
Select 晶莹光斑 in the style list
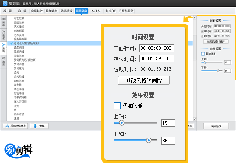19,48
